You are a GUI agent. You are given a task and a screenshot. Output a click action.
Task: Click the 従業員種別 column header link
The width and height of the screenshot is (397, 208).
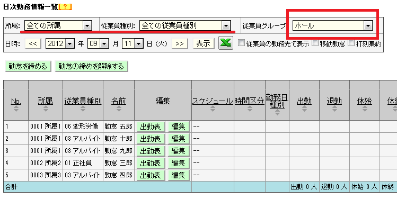pos(83,101)
